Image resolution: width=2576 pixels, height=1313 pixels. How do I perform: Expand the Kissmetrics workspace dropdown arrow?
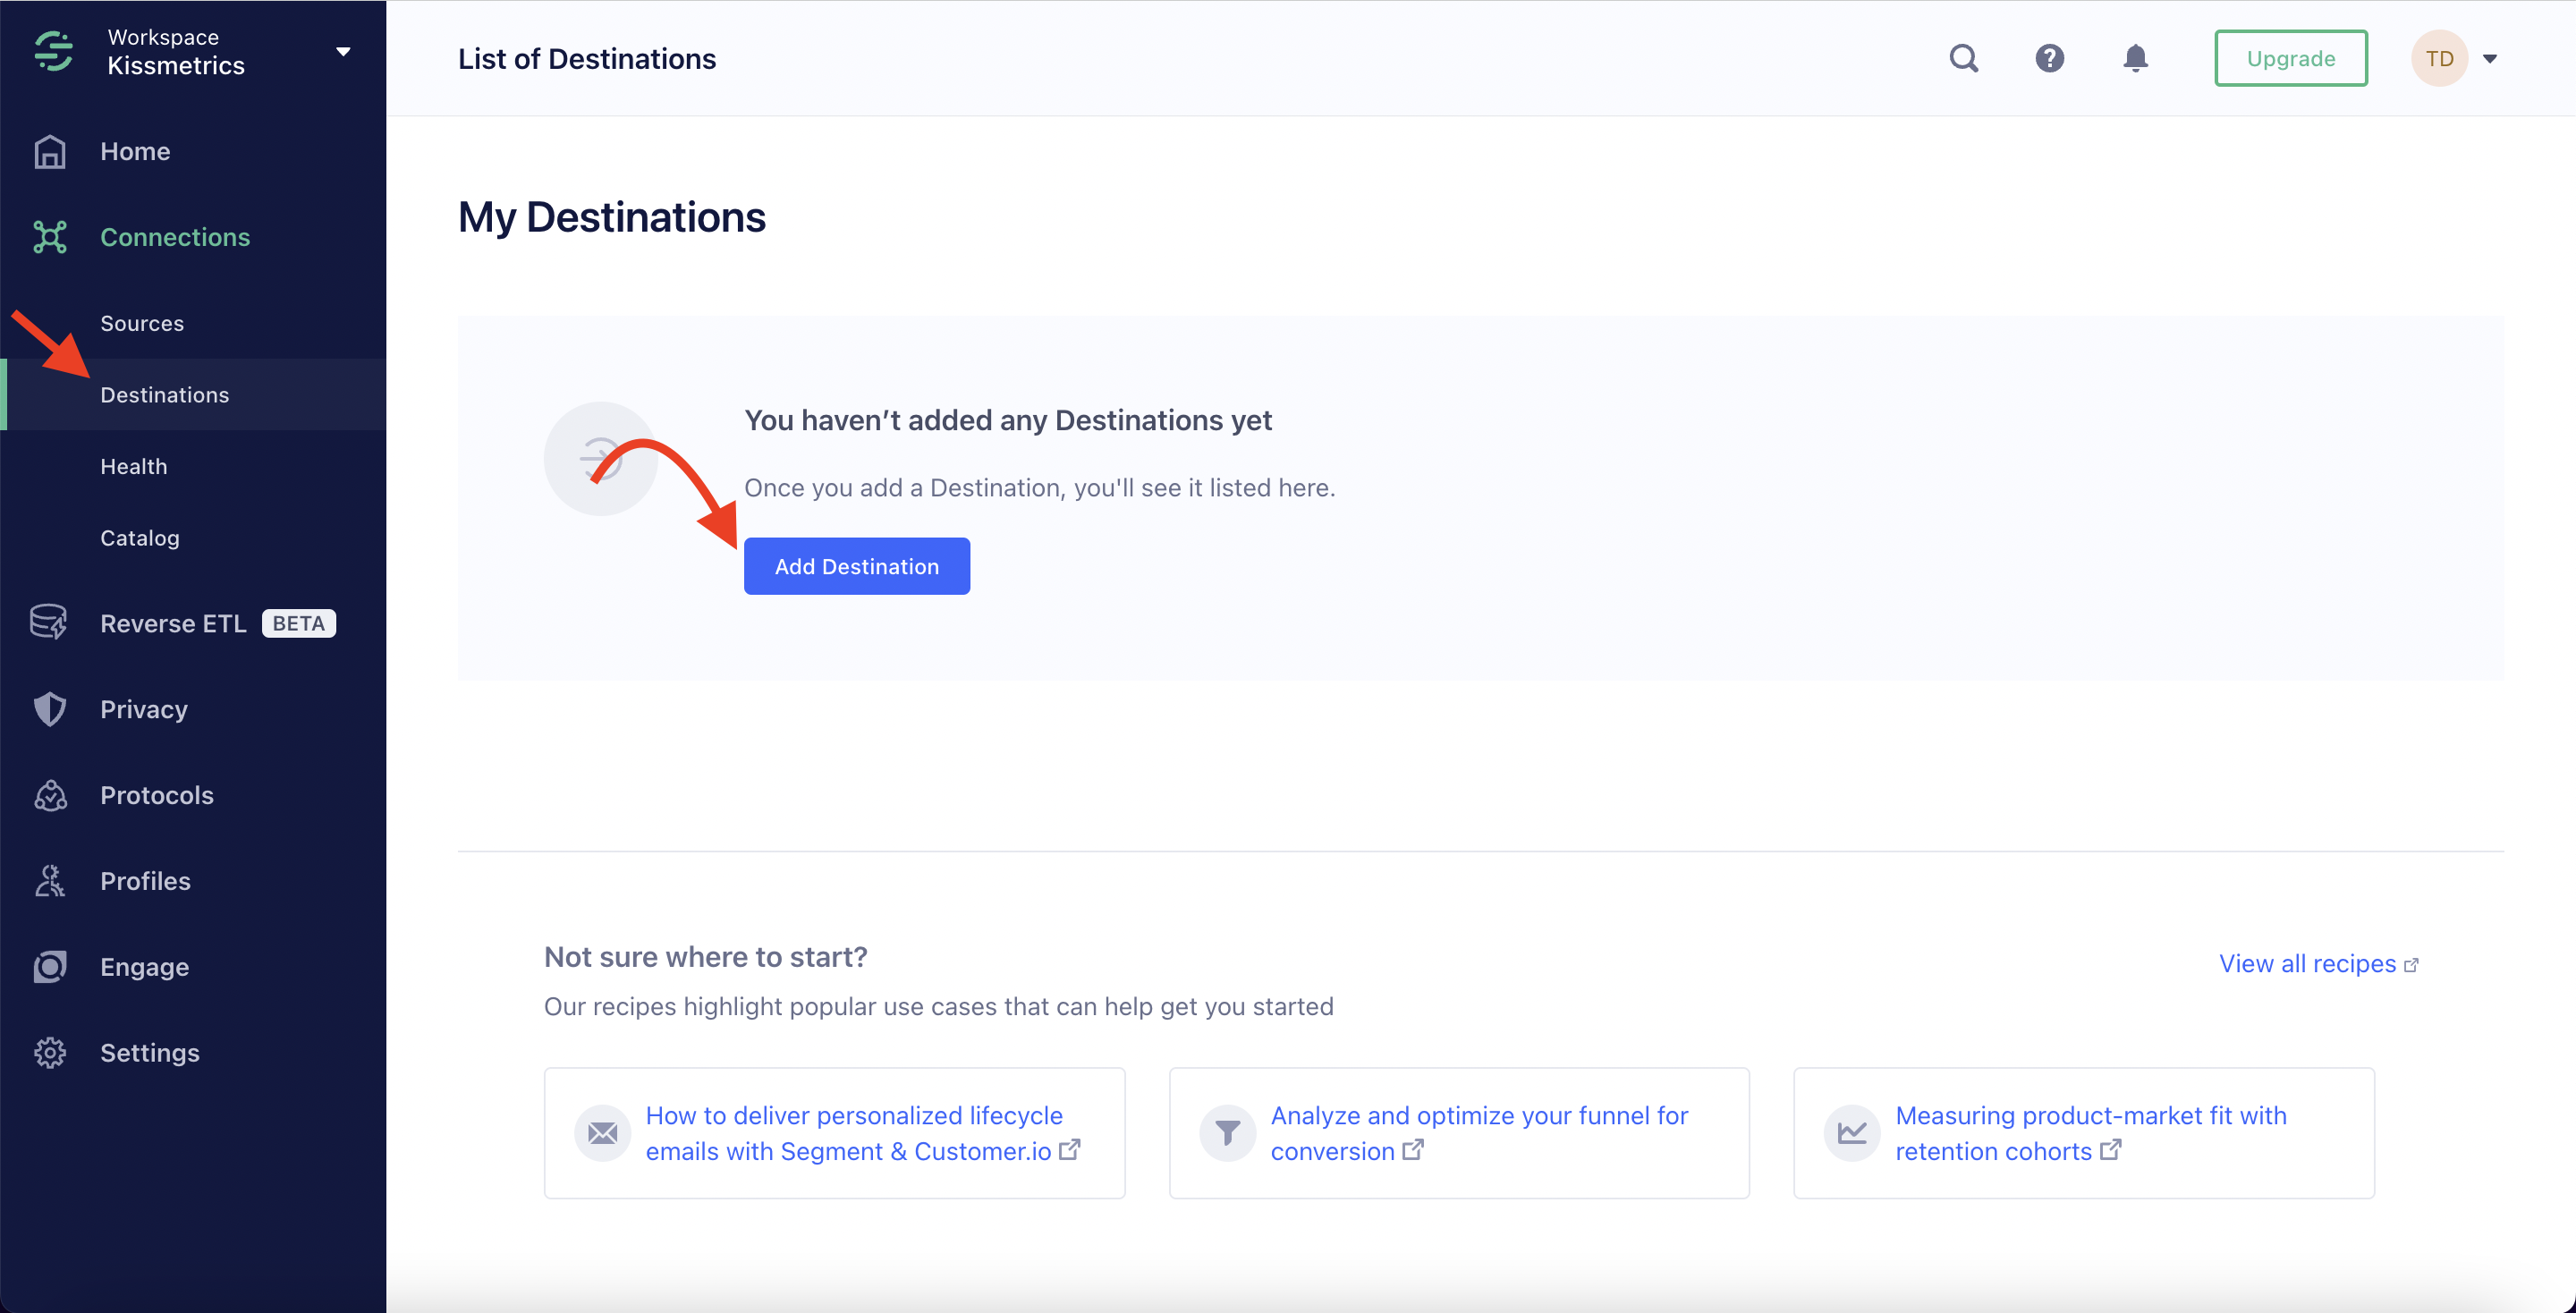(343, 52)
